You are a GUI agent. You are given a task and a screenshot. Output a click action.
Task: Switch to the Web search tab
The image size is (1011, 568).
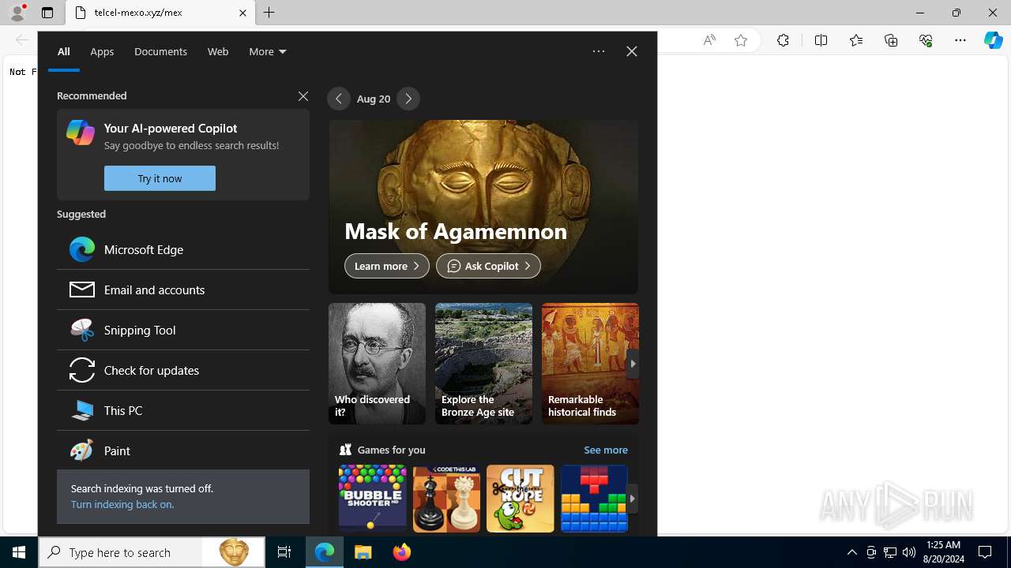click(x=218, y=51)
